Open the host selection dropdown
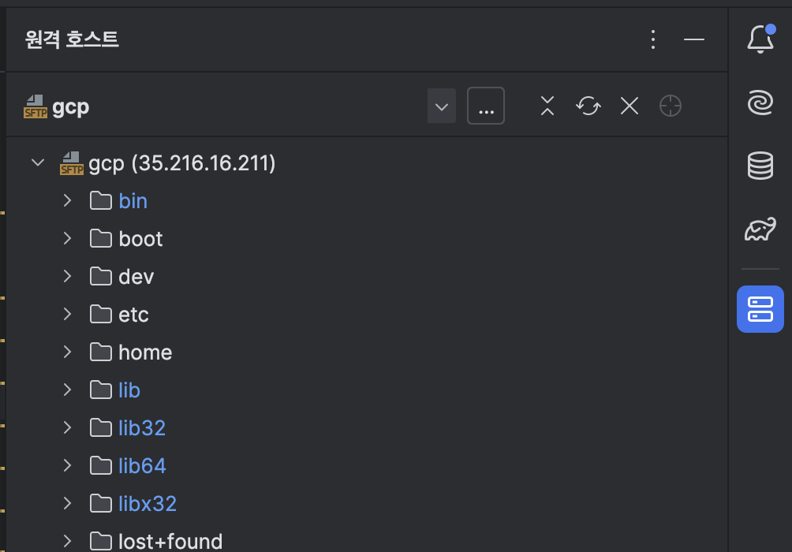This screenshot has height=552, width=792. pyautogui.click(x=442, y=105)
